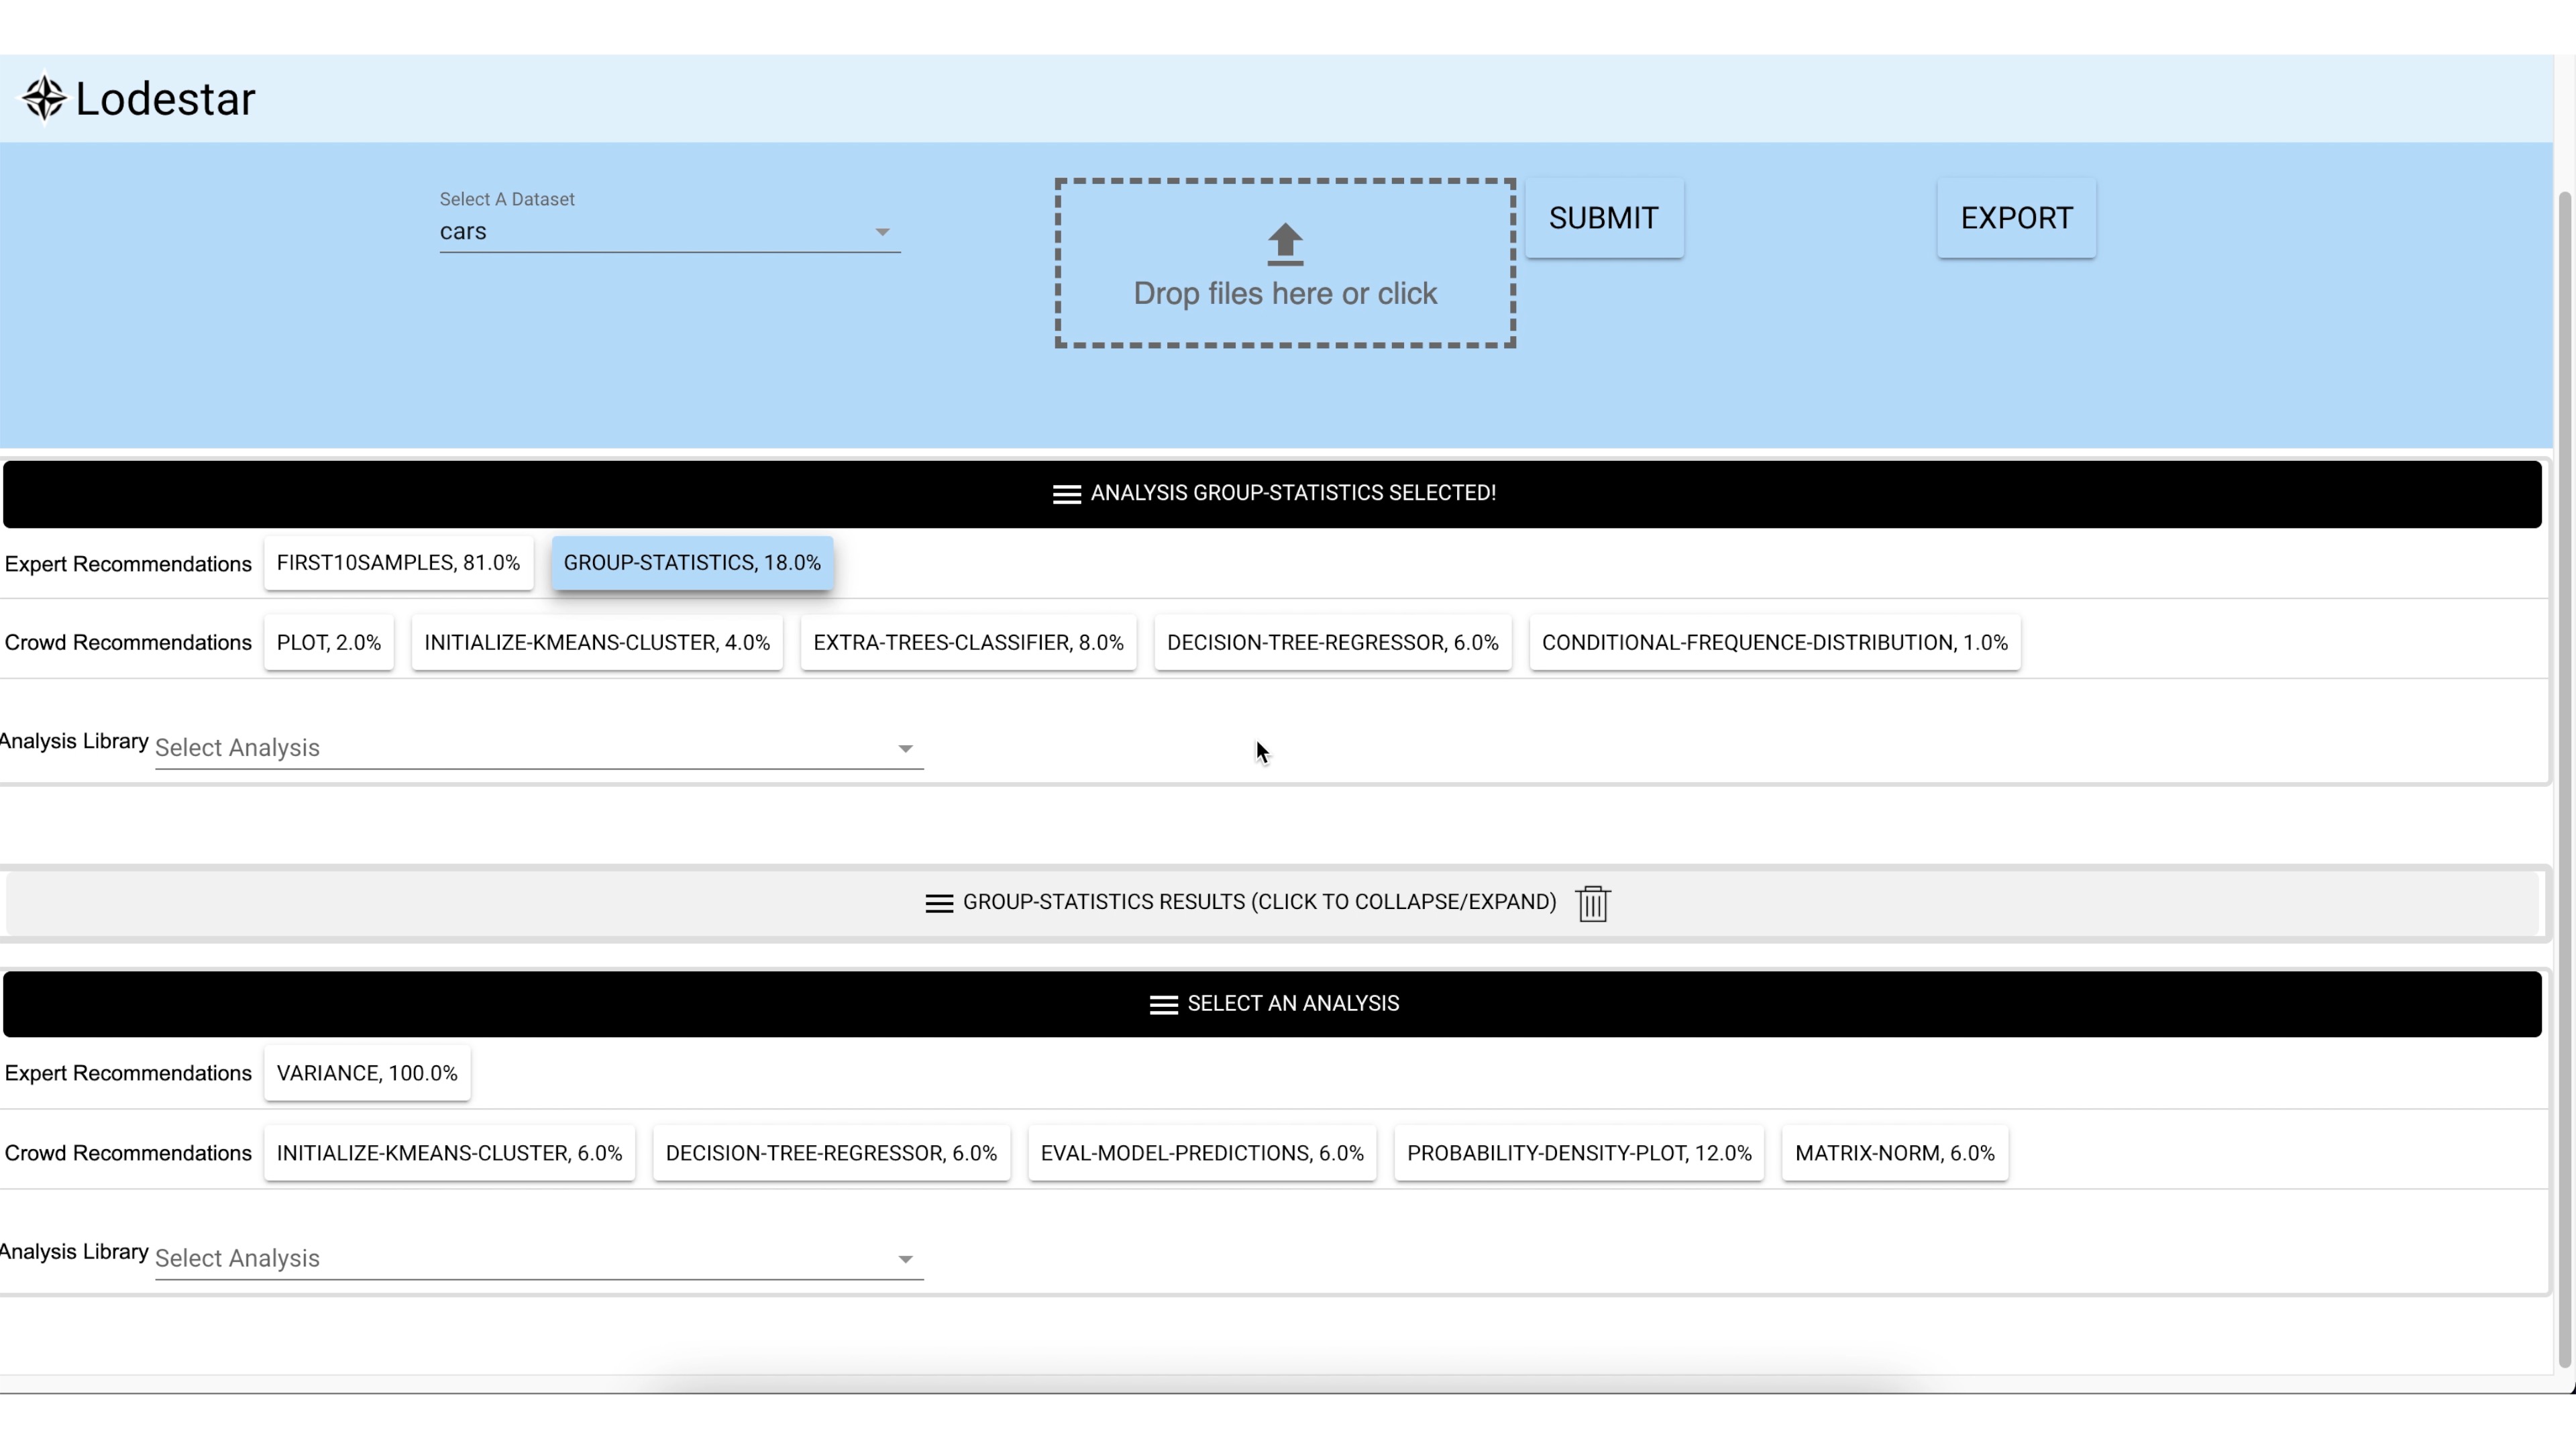Select FIRST10SAMPLES, 81.0% recommendation
The width and height of the screenshot is (2576, 1449).
pos(398,563)
